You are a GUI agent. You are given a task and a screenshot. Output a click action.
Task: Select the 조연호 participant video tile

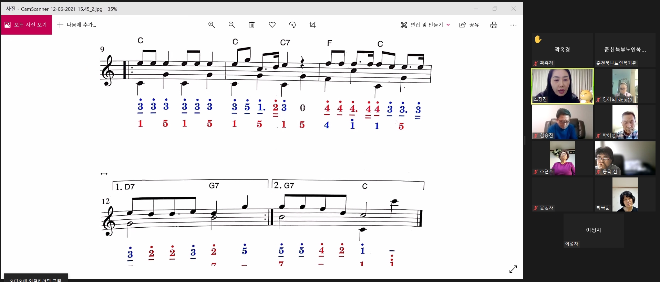563,158
